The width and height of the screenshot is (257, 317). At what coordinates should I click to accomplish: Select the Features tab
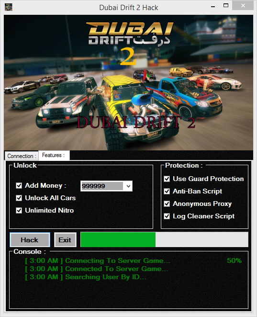click(x=54, y=155)
